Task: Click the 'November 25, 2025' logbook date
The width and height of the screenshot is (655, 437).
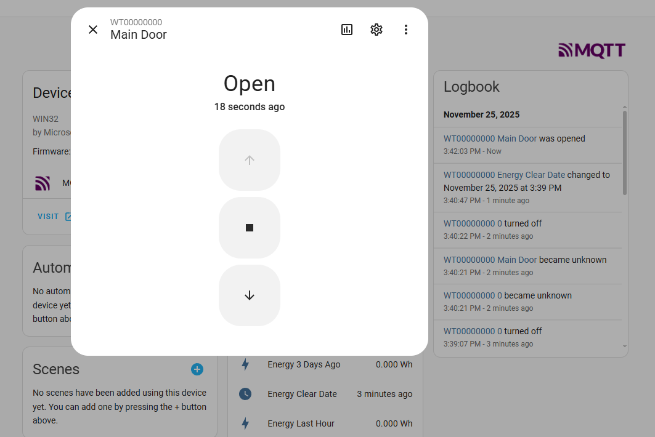Action: pos(481,114)
